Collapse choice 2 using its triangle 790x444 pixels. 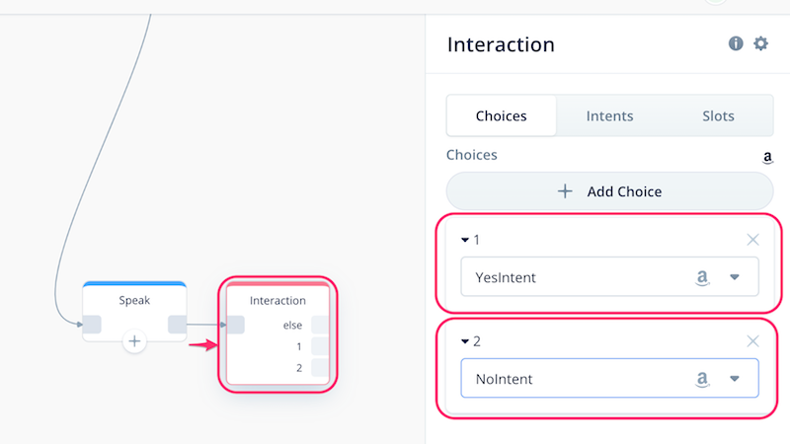click(465, 341)
